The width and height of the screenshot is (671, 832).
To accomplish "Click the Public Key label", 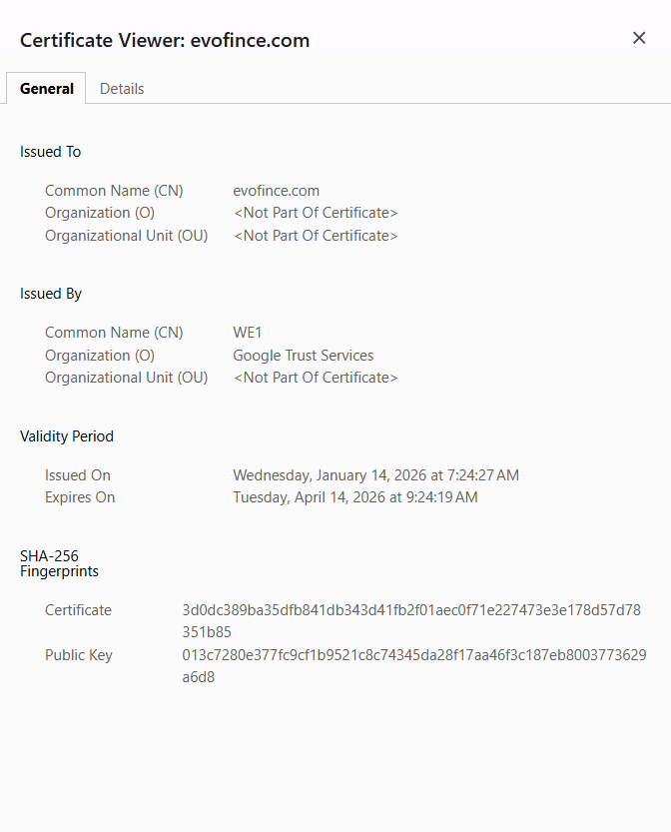I will pos(79,655).
